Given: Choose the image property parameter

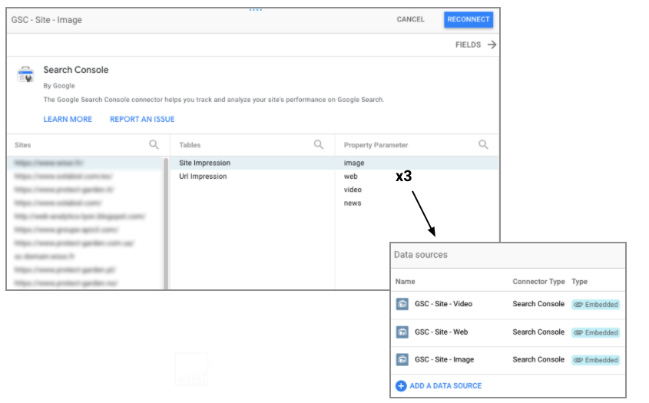Looking at the screenshot, I should point(416,163).
